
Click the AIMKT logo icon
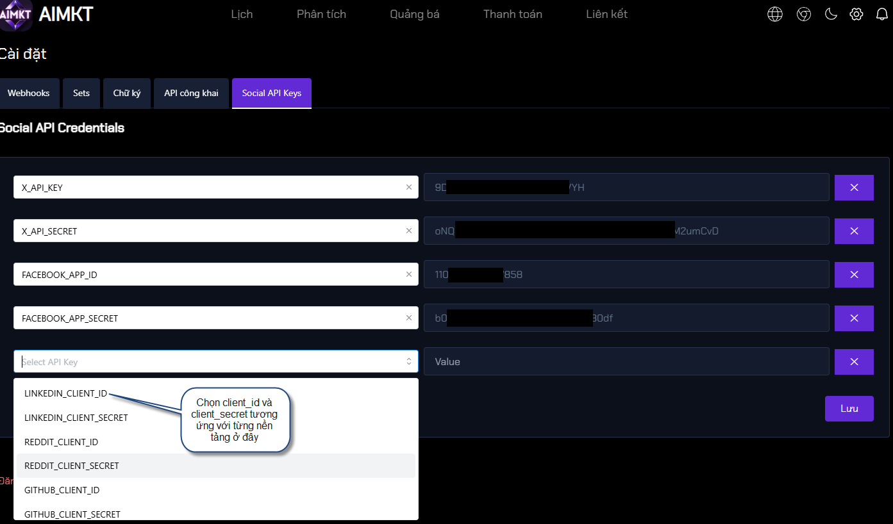point(15,15)
